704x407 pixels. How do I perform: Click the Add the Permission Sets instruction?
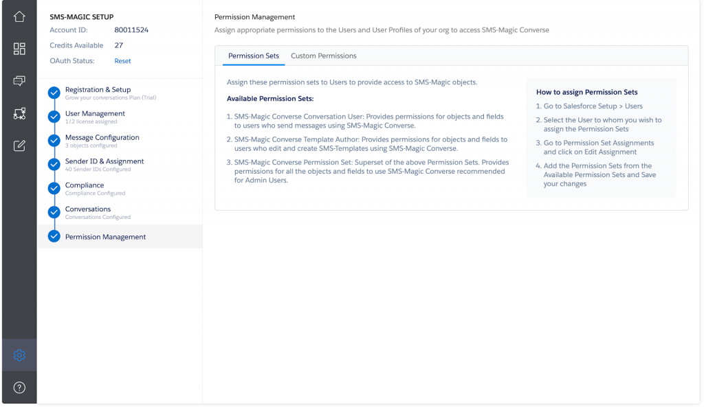[x=596, y=175]
